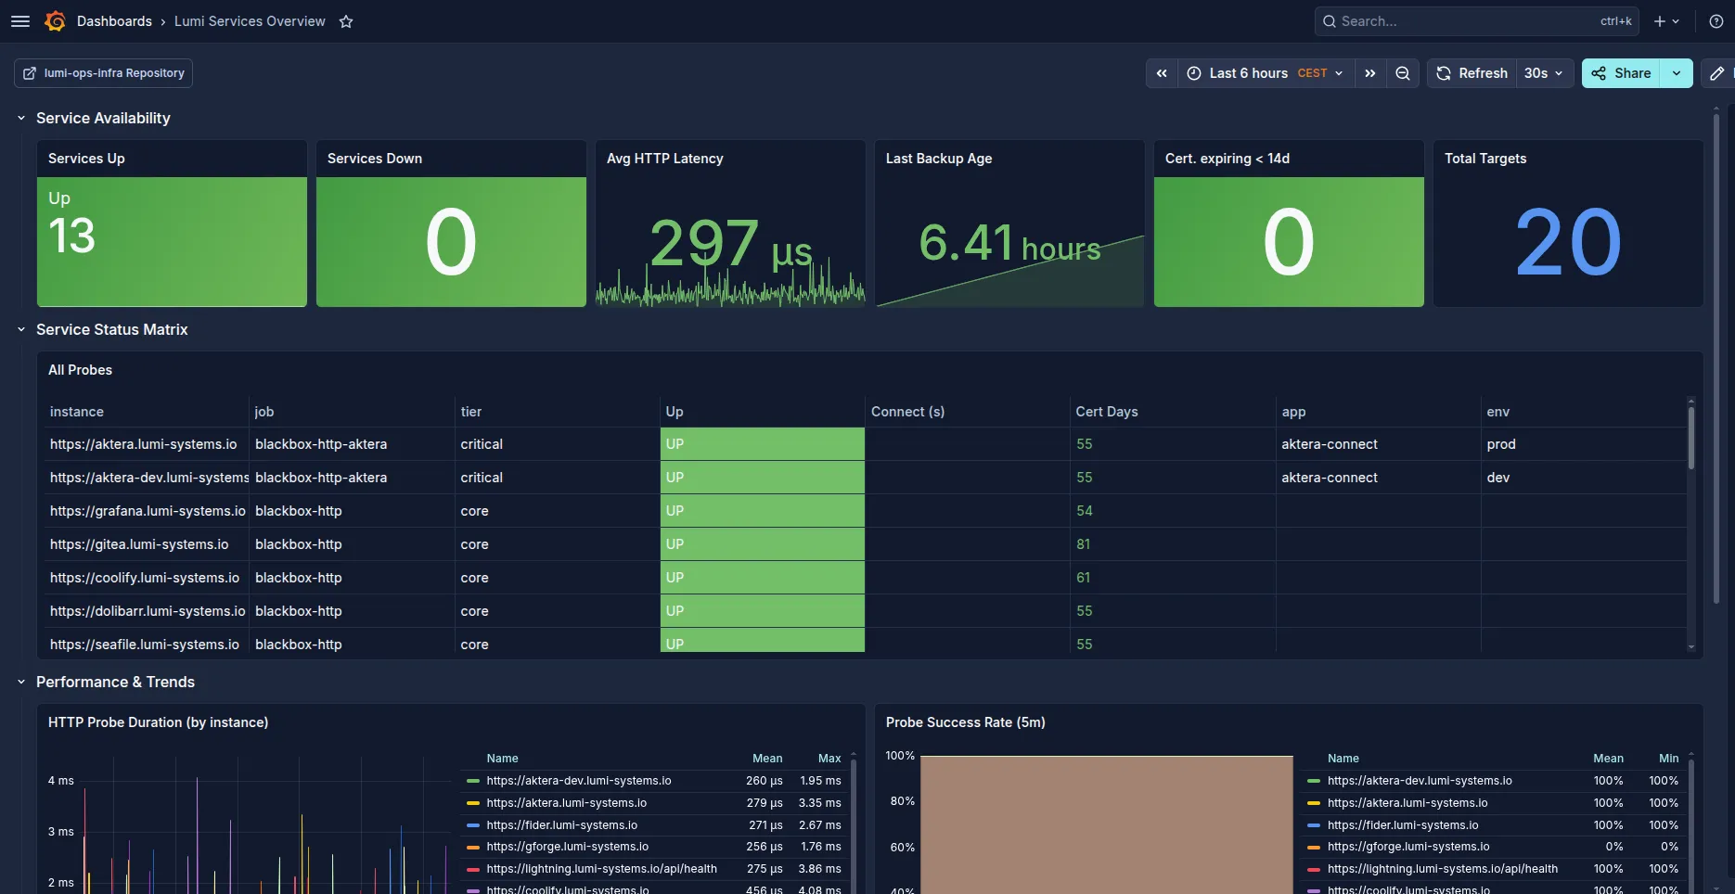Click the Grafana logo icon

coord(56,21)
